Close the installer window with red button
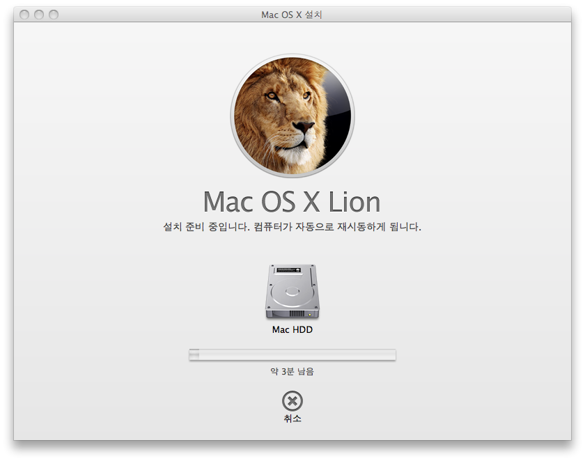585x461 pixels. 24,15
